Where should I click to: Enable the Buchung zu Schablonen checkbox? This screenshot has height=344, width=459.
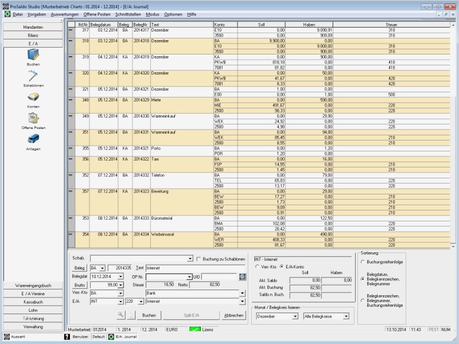199,259
